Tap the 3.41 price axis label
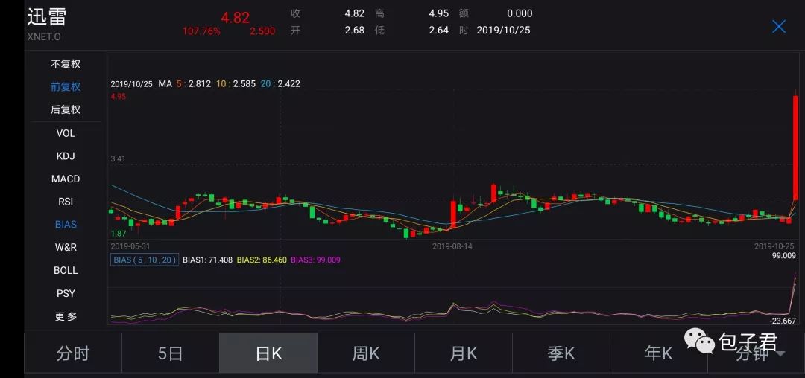Screen dimensions: 805x378 [x=118, y=158]
